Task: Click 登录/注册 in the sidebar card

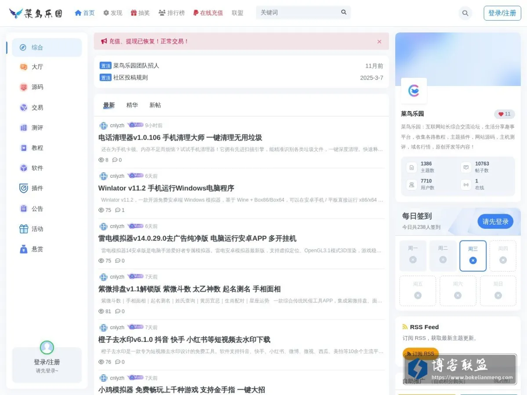Action: point(47,362)
